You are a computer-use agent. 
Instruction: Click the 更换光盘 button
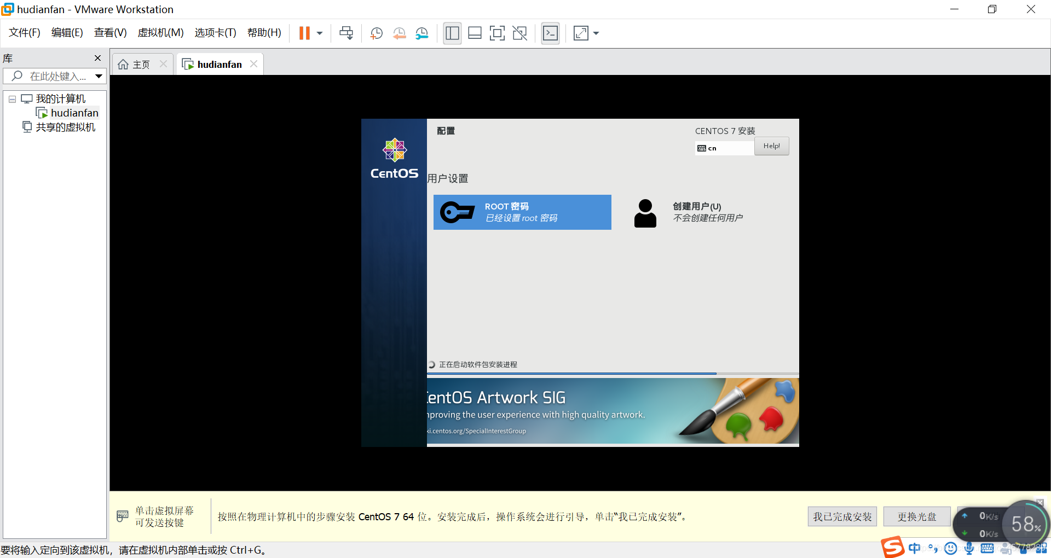[x=916, y=516]
